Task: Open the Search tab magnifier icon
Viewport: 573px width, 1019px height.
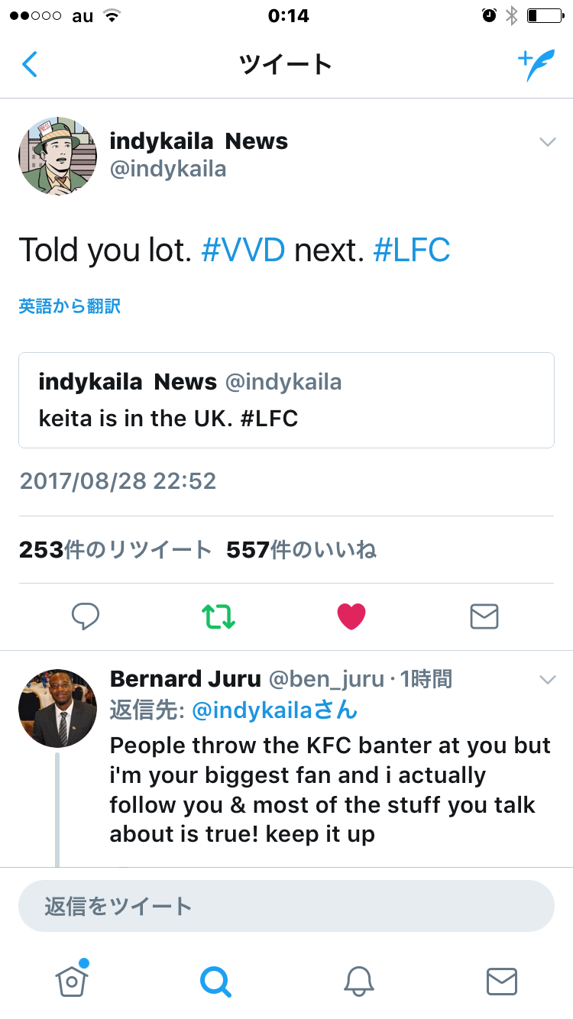Action: point(215,981)
